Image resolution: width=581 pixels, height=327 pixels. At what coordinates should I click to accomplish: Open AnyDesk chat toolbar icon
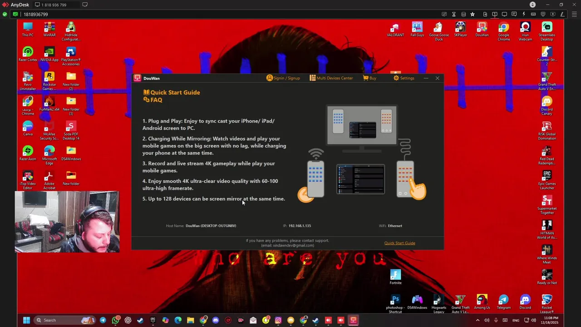(514, 14)
